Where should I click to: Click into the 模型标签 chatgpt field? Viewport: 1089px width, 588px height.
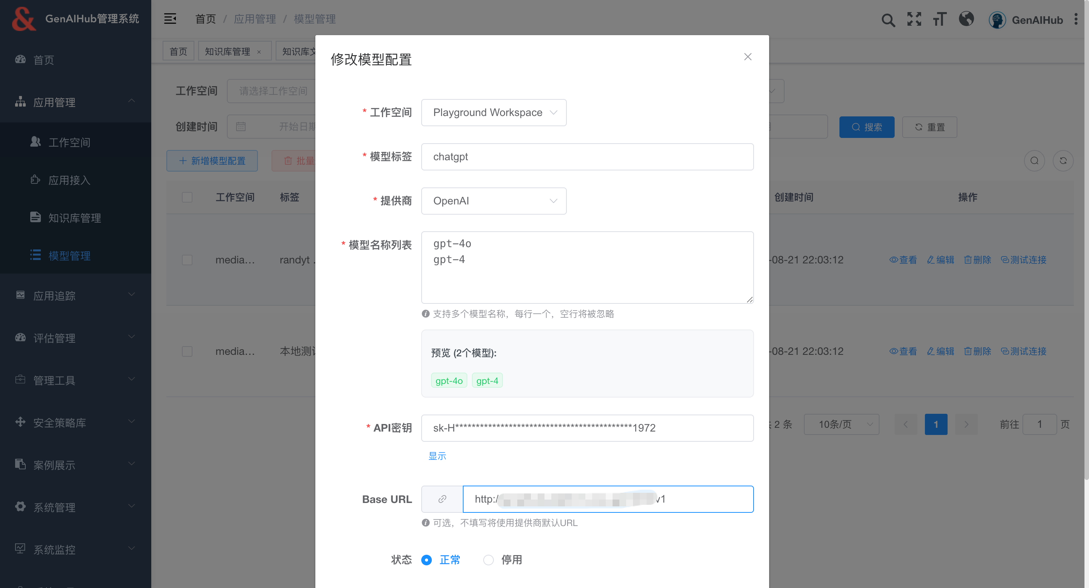point(587,157)
